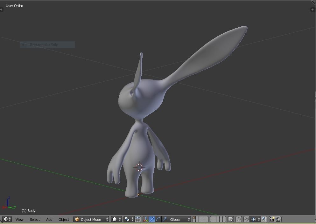
Task: Click the '(1) Body' object label
Action: click(28, 211)
